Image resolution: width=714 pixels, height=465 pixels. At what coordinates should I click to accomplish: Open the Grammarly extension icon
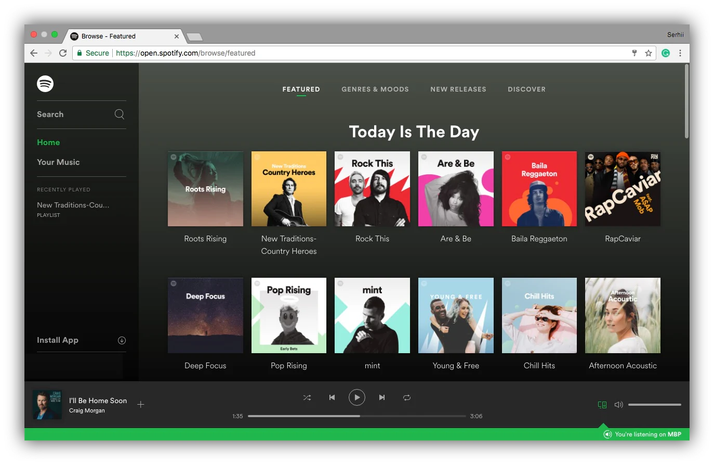pos(666,53)
